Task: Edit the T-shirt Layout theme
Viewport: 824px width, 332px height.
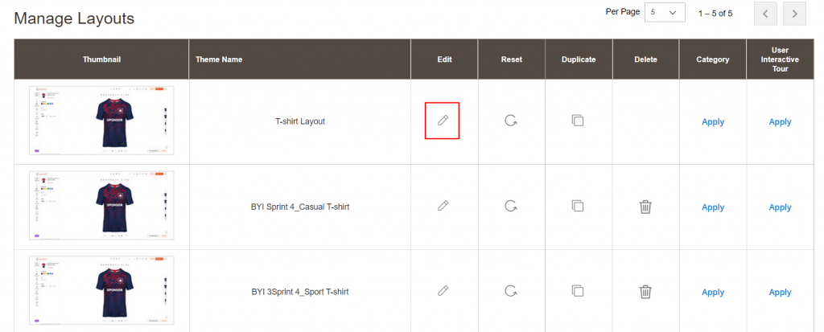Action: [x=443, y=121]
